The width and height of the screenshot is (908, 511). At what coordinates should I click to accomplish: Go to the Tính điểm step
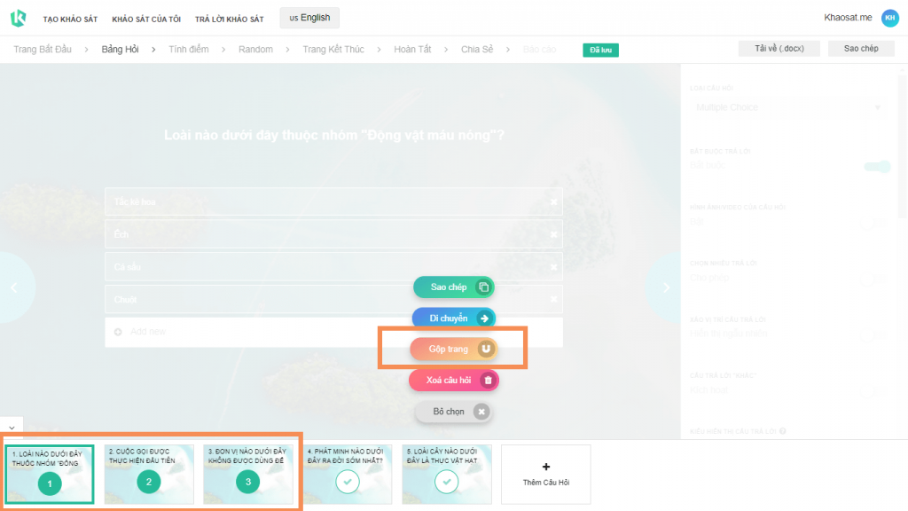point(189,50)
